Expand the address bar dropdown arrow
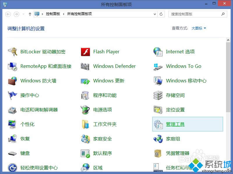The height and width of the screenshot is (174, 233). pos(155,14)
